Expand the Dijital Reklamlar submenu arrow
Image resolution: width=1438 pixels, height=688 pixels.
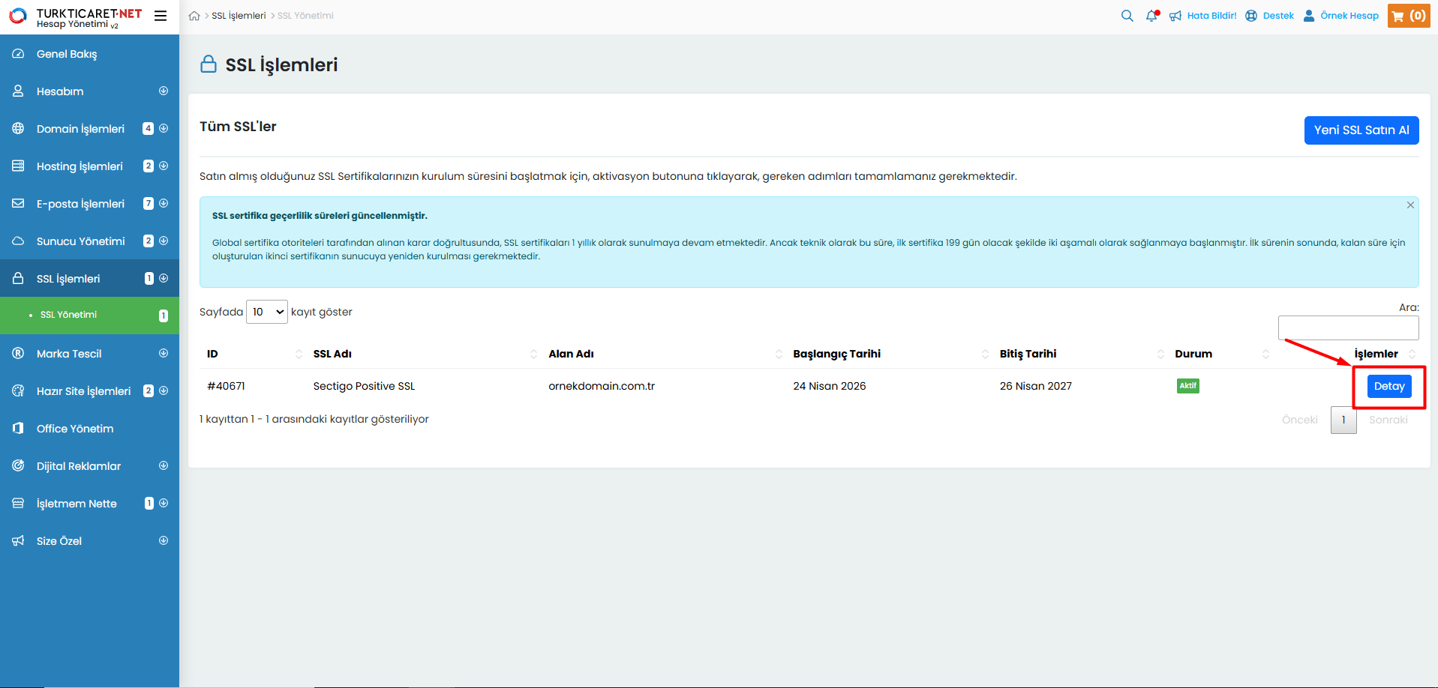click(164, 465)
